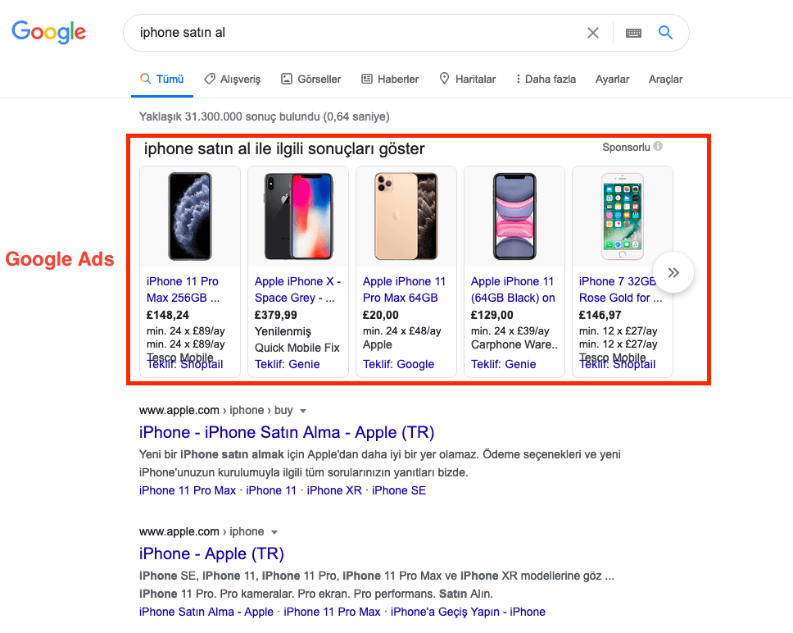
Task: Open the iPhone SE sitelink
Action: point(399,491)
